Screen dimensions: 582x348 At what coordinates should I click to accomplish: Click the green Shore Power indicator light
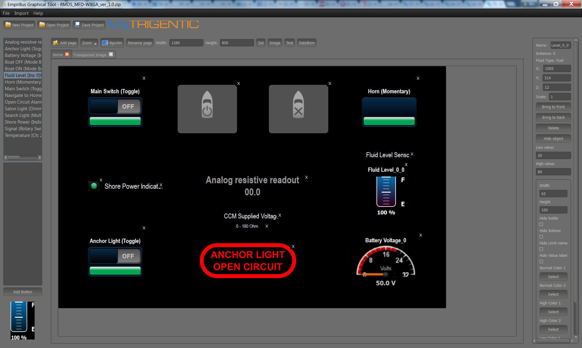[x=94, y=186]
